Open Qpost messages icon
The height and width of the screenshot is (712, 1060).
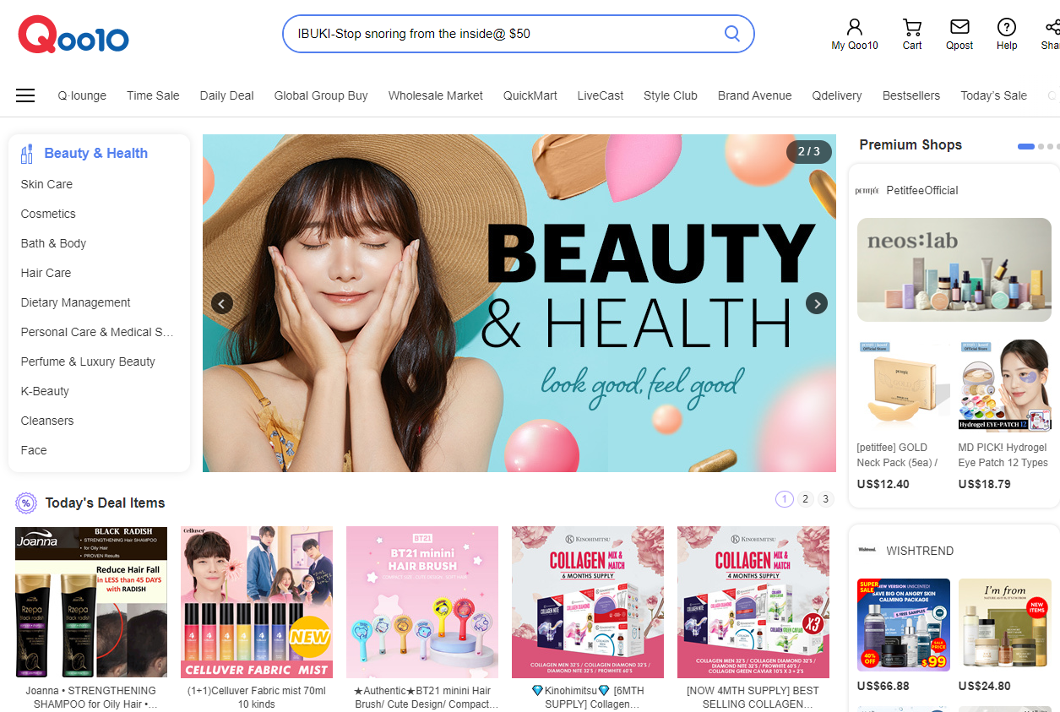pos(959,28)
